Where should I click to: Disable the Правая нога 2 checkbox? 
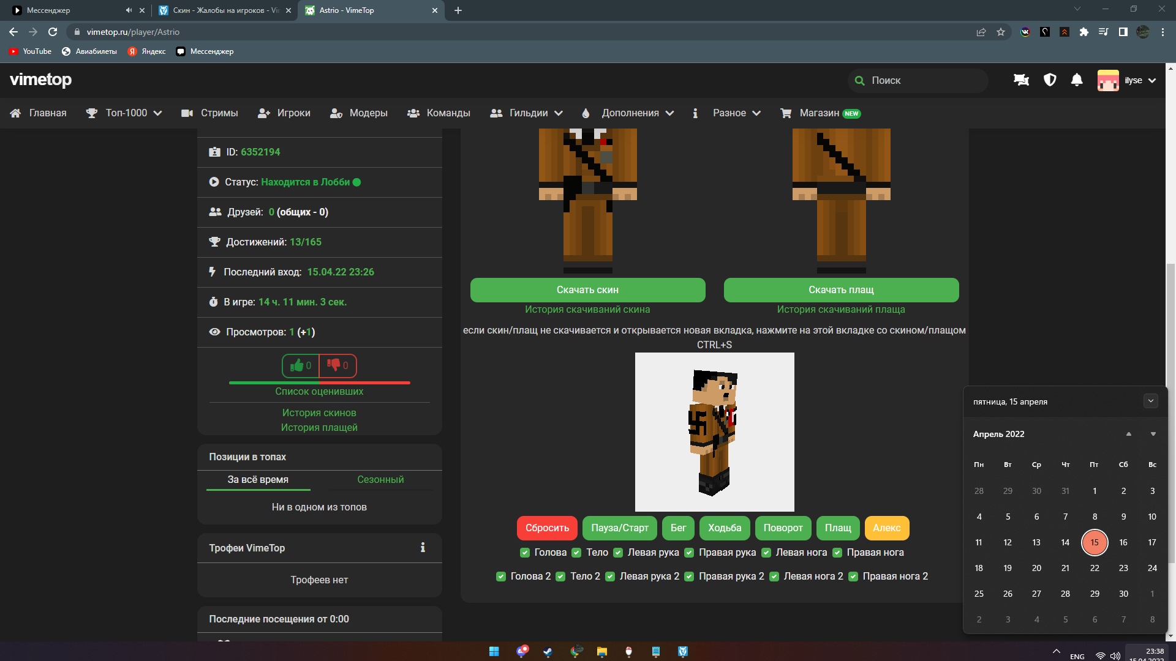(x=853, y=577)
